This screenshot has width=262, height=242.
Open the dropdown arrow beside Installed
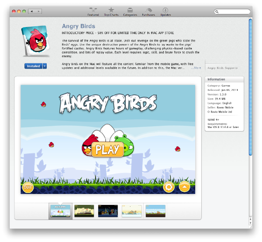pyautogui.click(x=45, y=66)
